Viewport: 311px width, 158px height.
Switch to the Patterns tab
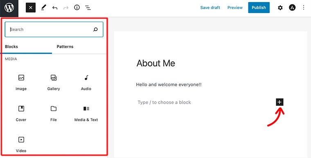click(65, 47)
